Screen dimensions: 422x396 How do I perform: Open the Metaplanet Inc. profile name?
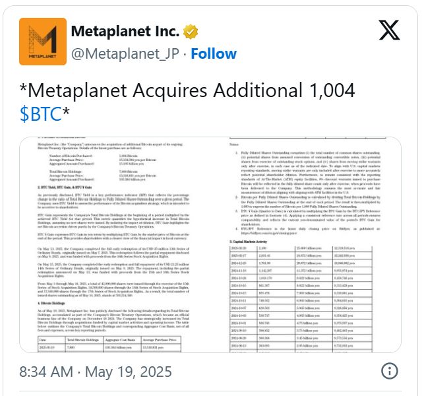pyautogui.click(x=125, y=31)
